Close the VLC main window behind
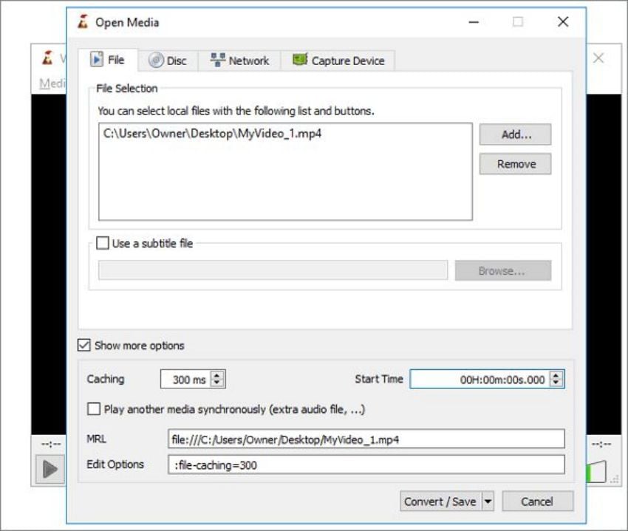The width and height of the screenshot is (628, 531). point(598,58)
